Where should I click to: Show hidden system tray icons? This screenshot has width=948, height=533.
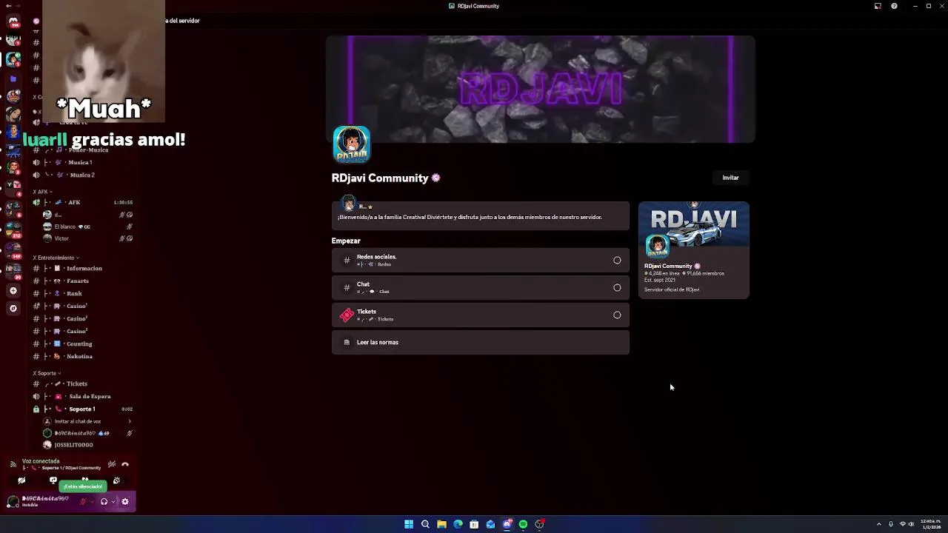coord(879,524)
